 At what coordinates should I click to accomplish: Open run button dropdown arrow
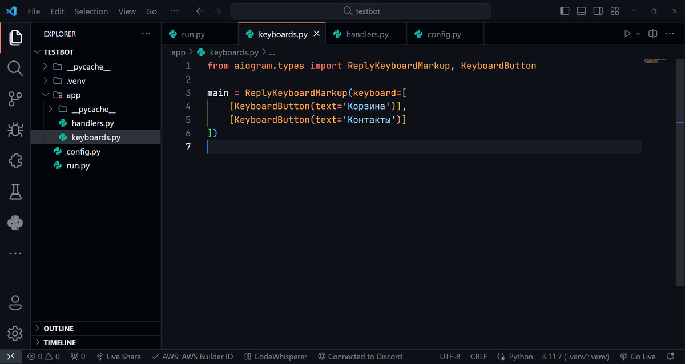click(x=639, y=34)
